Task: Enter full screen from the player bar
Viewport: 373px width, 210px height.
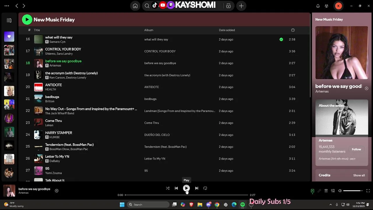Action: pos(368,191)
